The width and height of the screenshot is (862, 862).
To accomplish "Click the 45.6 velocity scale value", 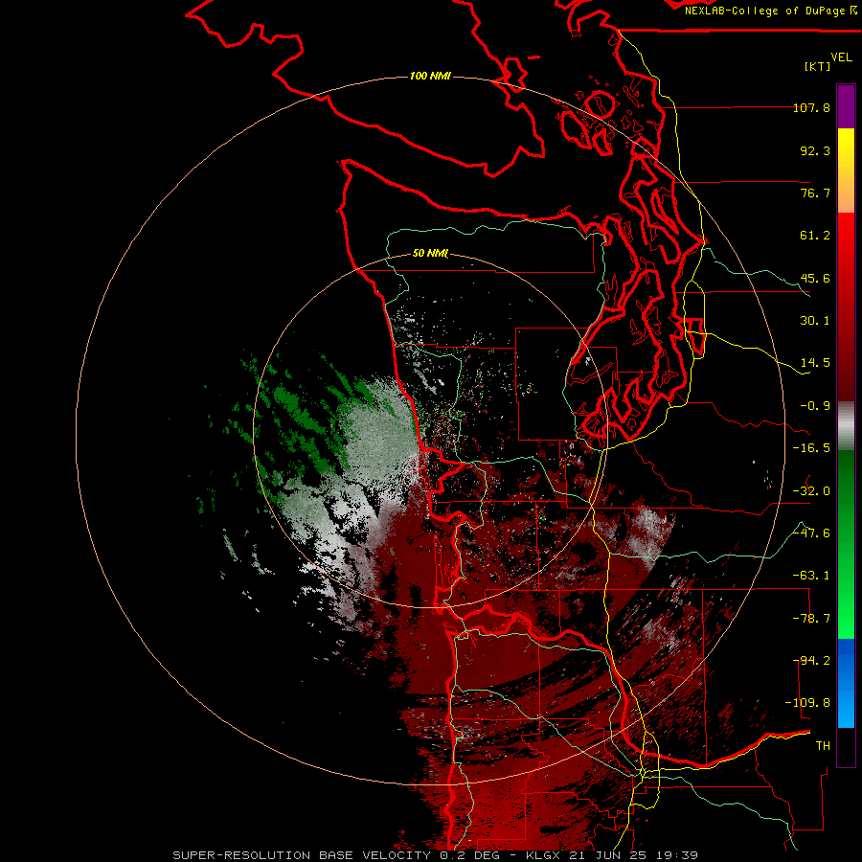I will tap(815, 278).
